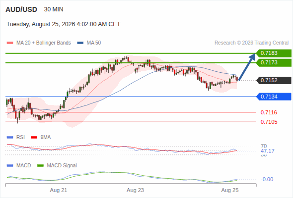Select the 0.7173 resistance price tag

point(274,62)
